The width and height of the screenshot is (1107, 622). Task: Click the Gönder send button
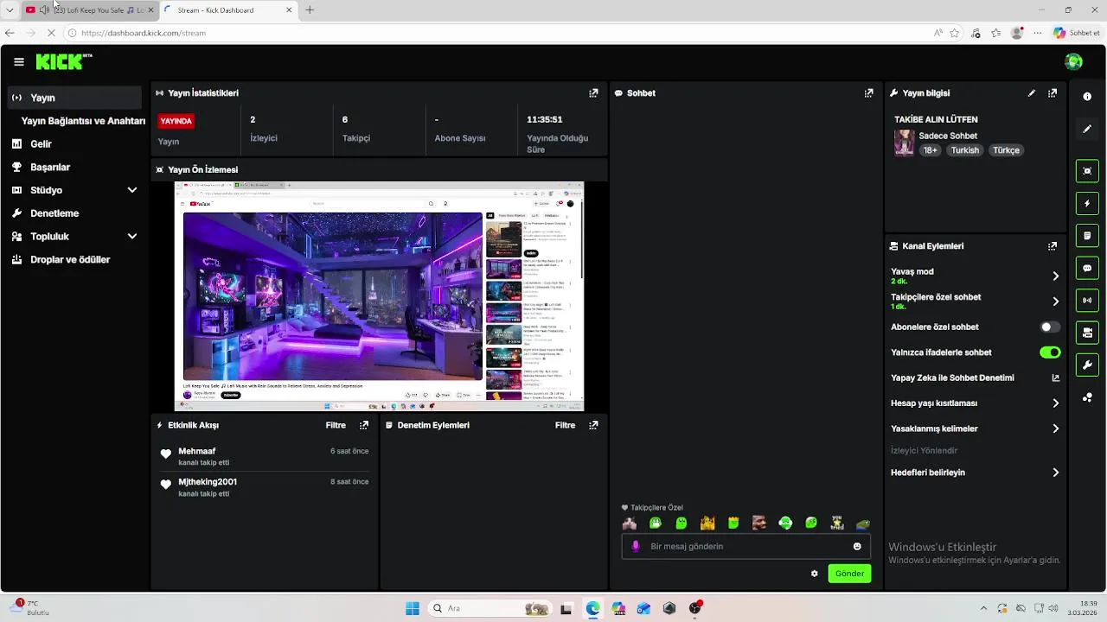(x=849, y=574)
